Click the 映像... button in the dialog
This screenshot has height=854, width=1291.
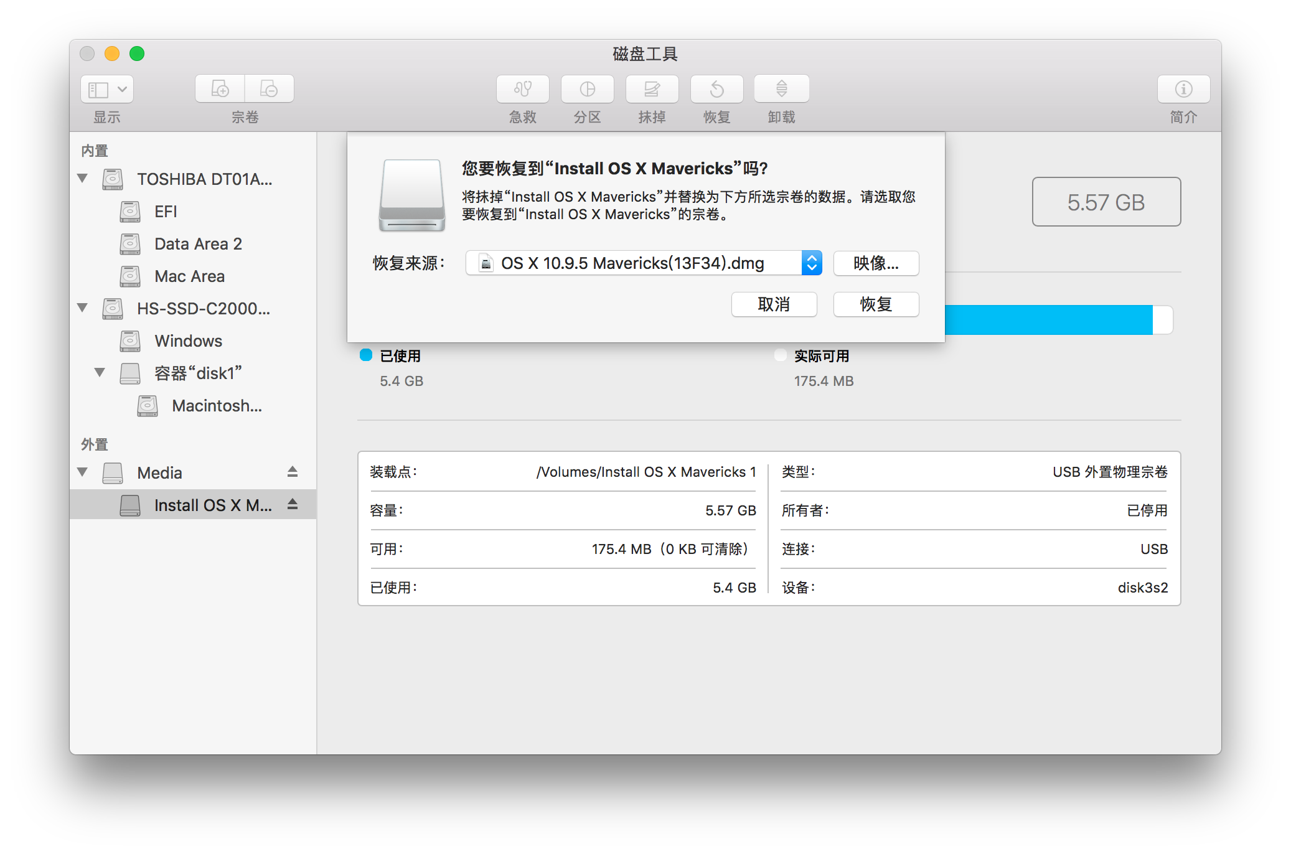[x=875, y=263]
